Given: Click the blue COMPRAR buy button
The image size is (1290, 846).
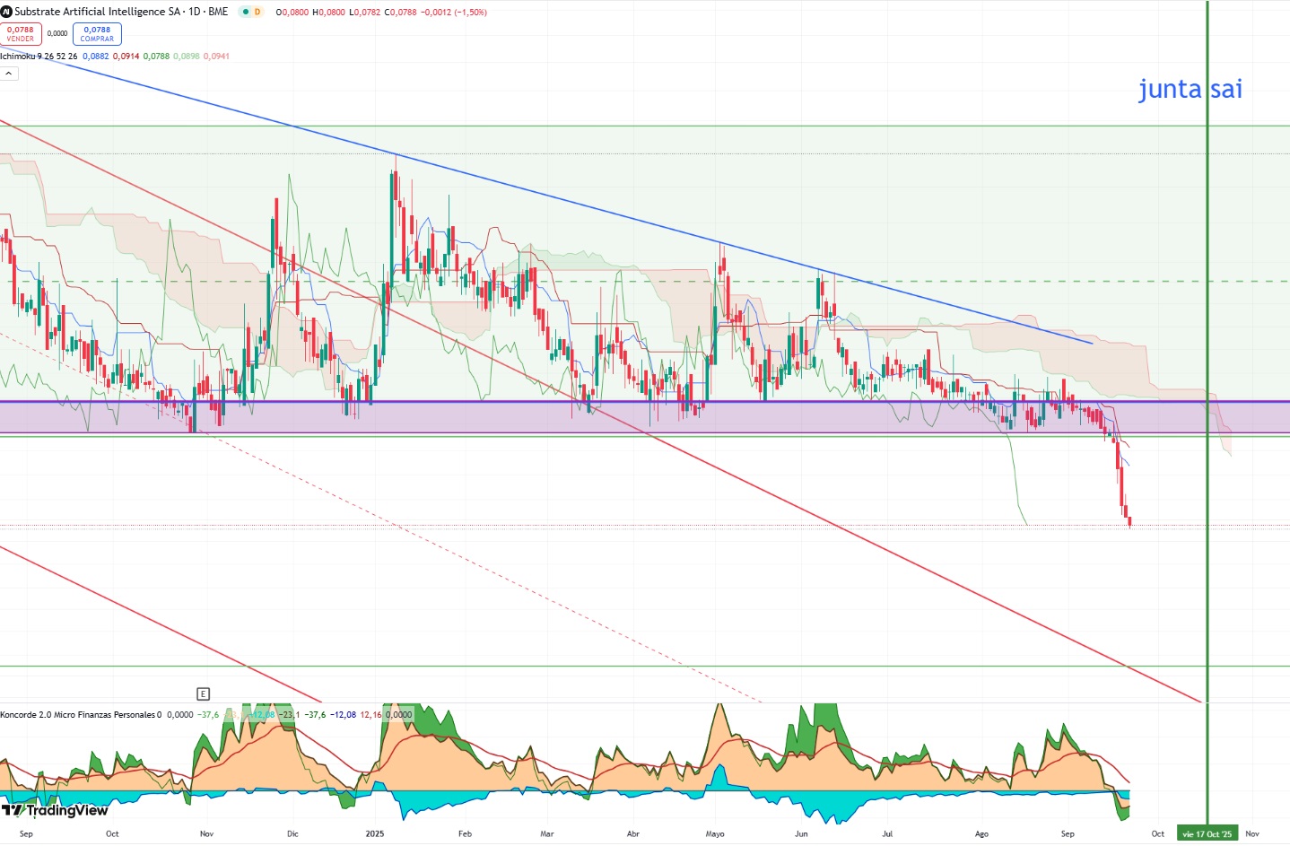Looking at the screenshot, I should coord(97,34).
